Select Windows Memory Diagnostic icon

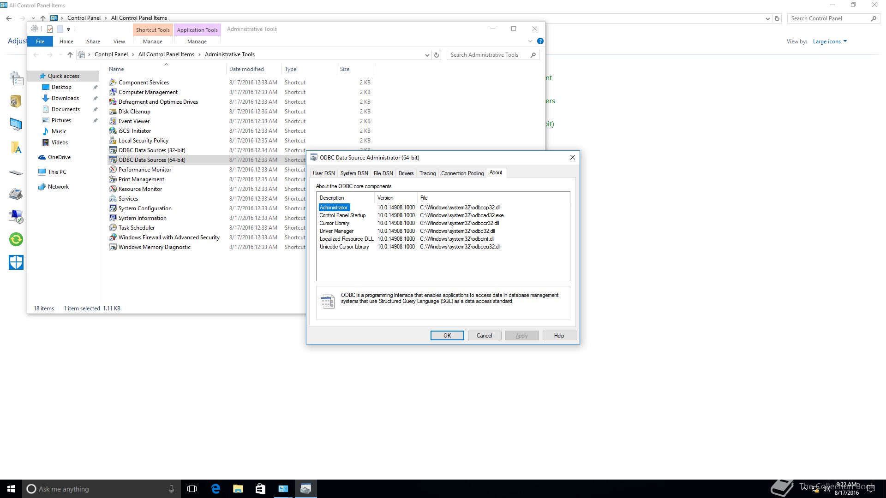pyautogui.click(x=113, y=247)
